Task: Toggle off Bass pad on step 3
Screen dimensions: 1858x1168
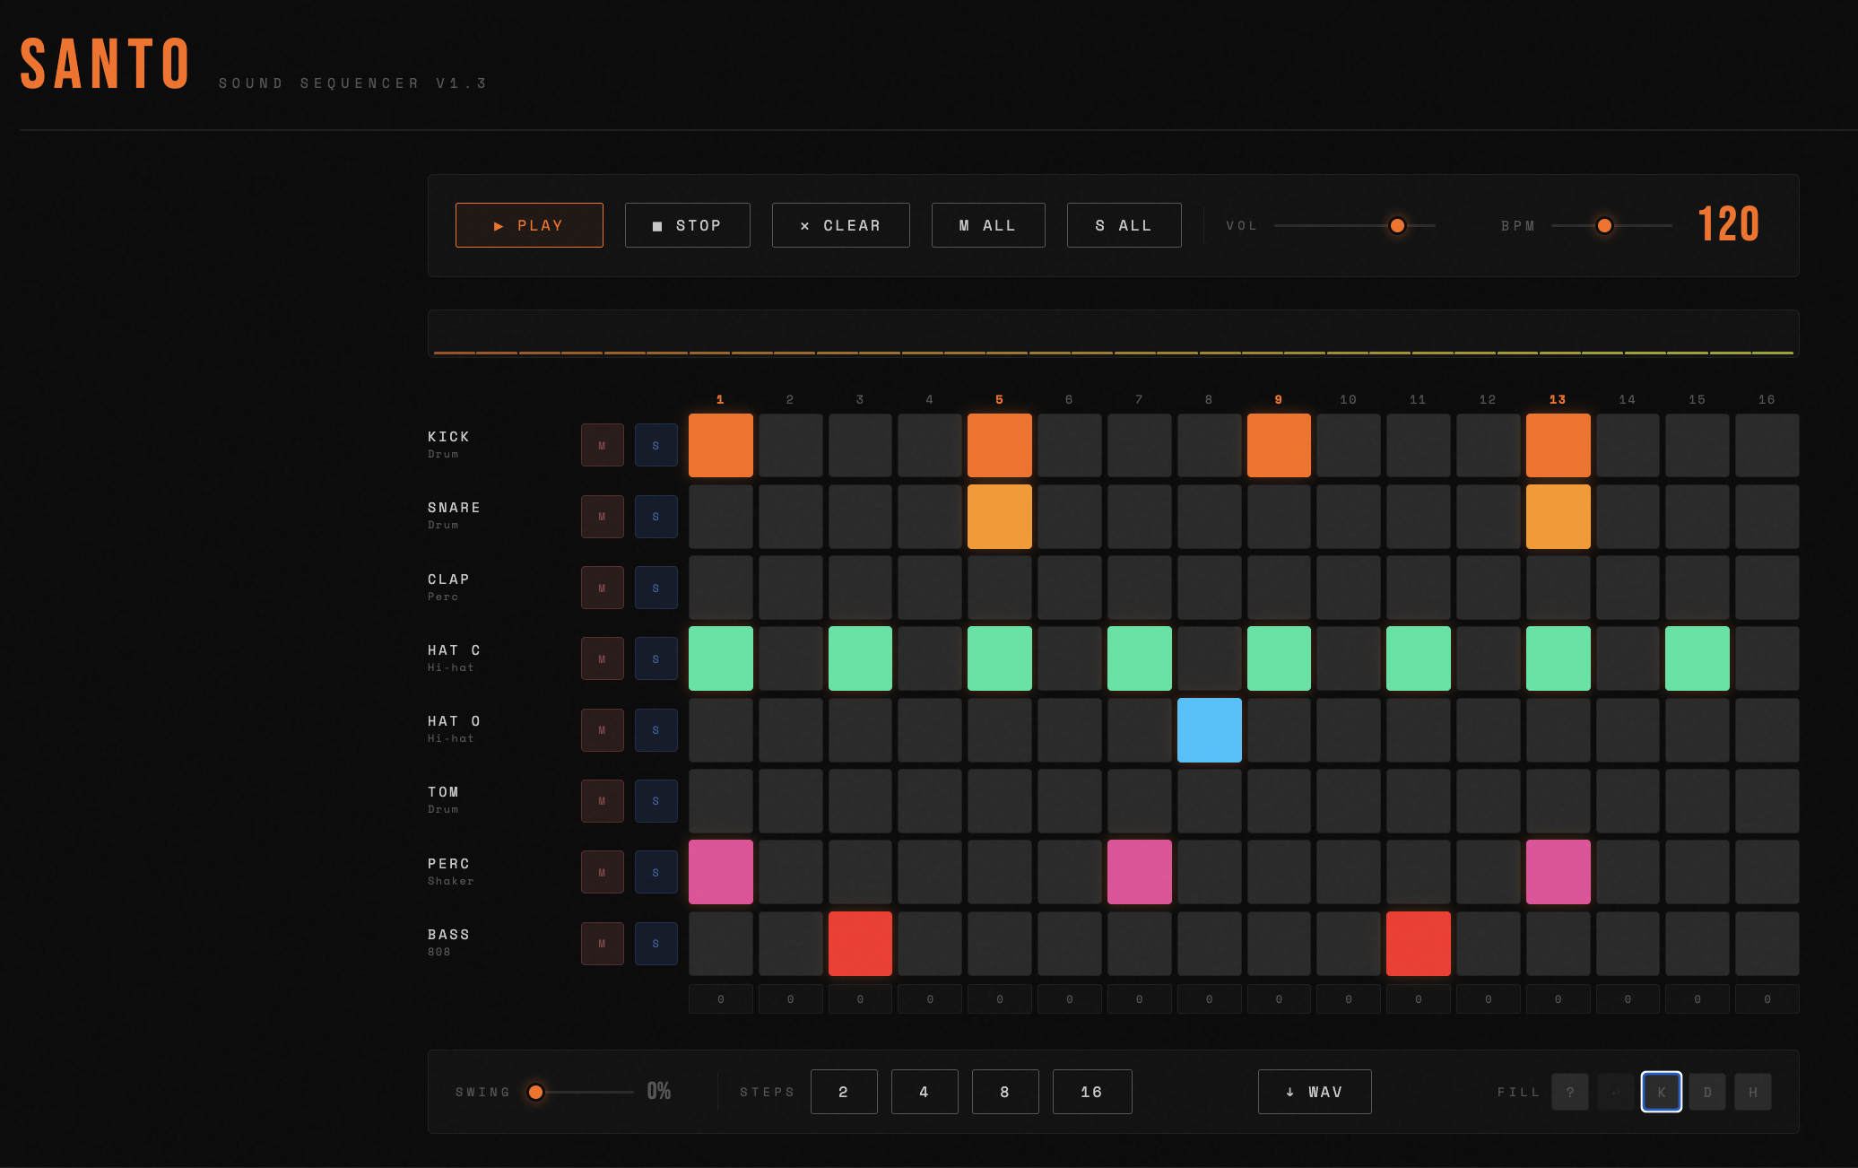Action: coord(860,944)
